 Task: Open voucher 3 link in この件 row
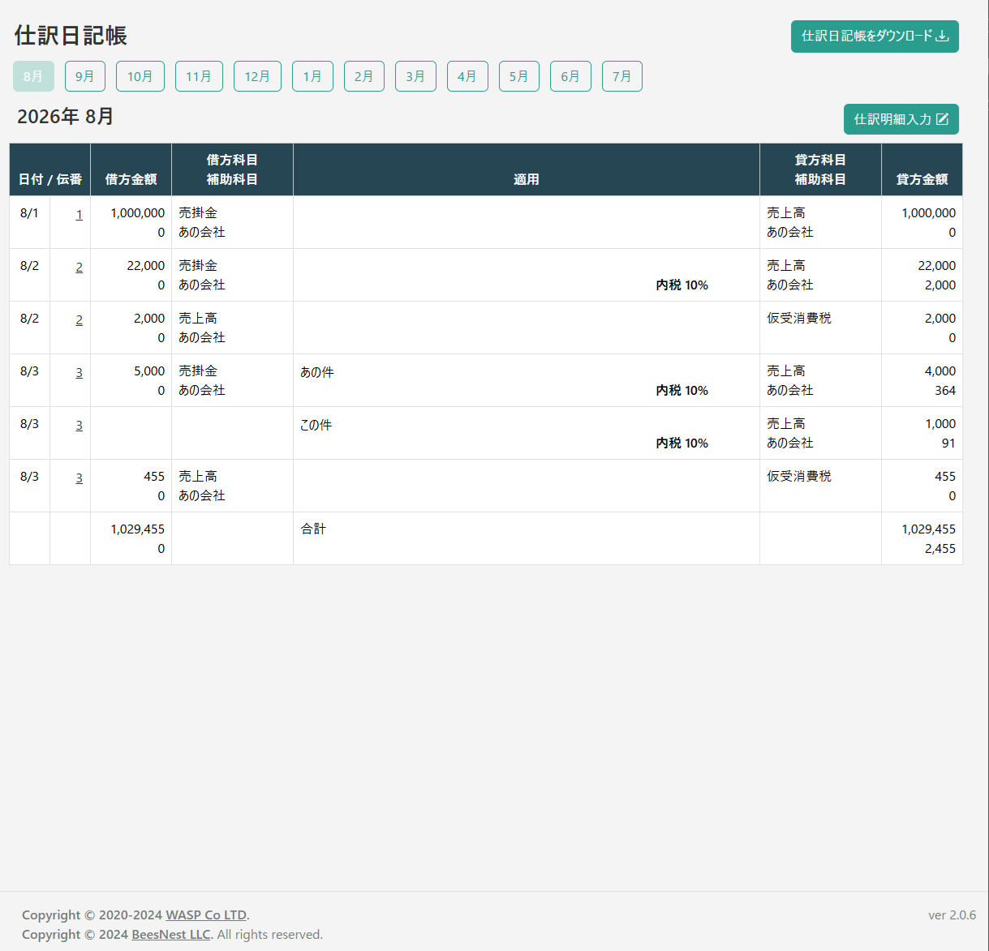click(79, 426)
